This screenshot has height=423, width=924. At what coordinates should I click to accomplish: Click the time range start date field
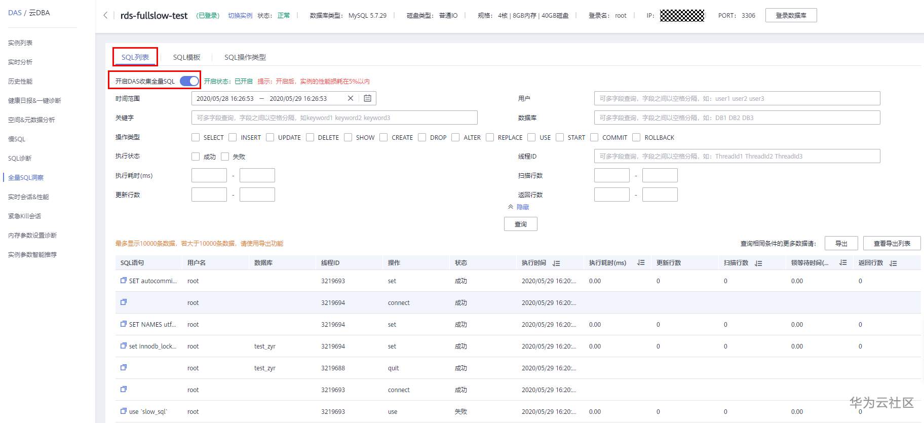[225, 99]
